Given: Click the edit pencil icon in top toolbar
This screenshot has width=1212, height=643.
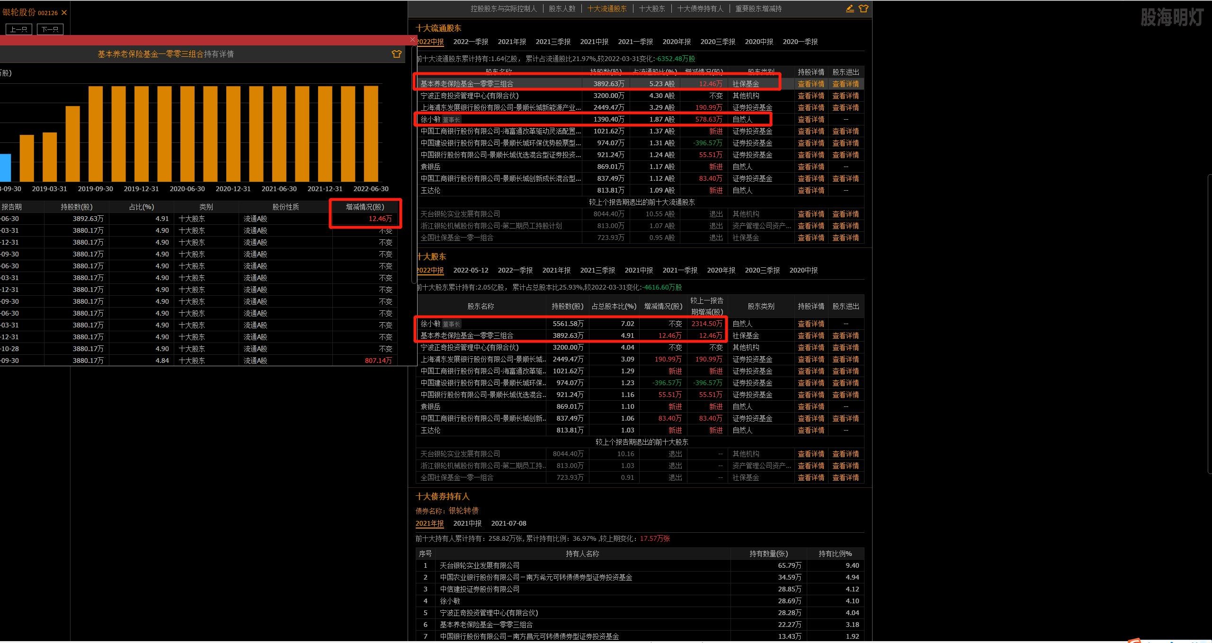Looking at the screenshot, I should click(x=850, y=9).
